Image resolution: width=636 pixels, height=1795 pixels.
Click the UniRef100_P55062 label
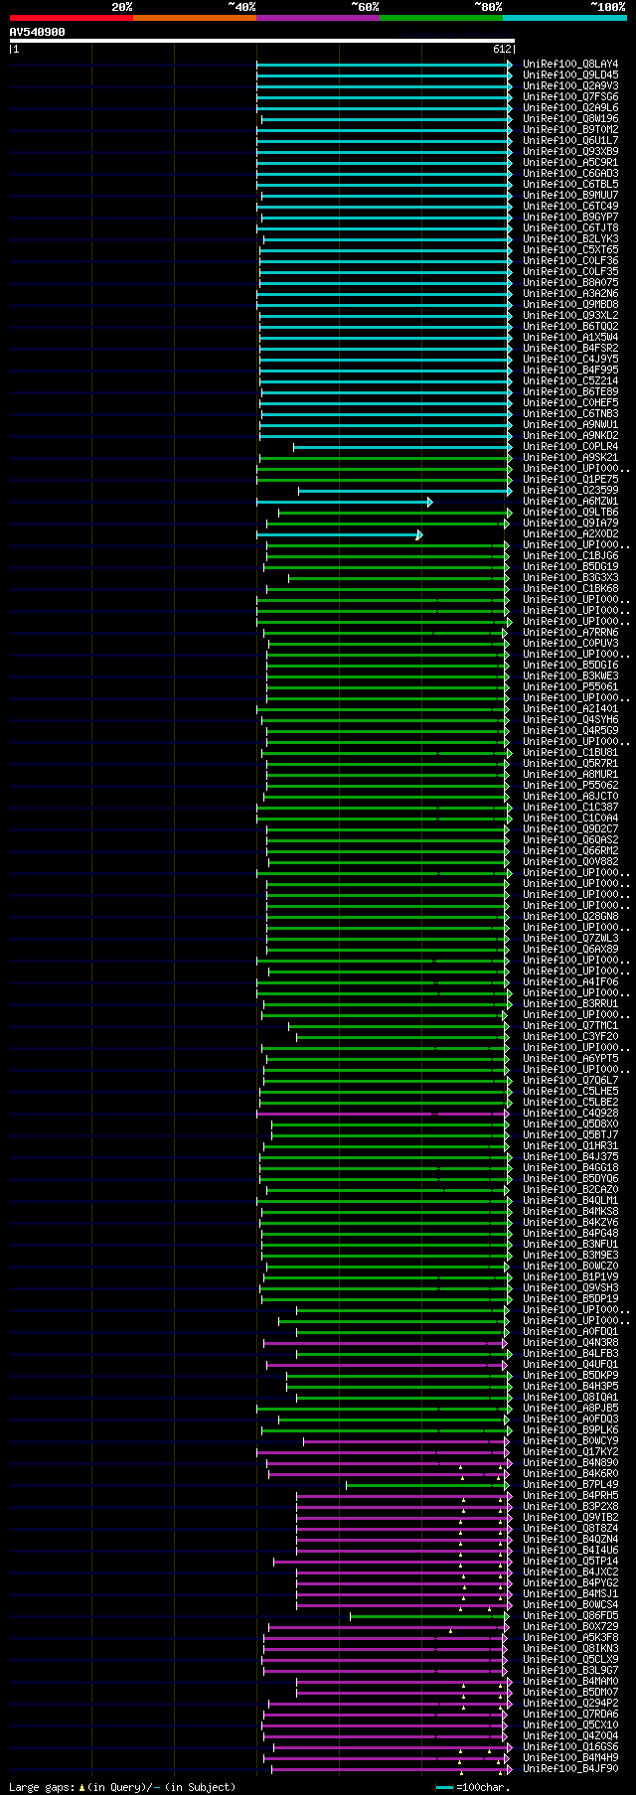click(570, 786)
